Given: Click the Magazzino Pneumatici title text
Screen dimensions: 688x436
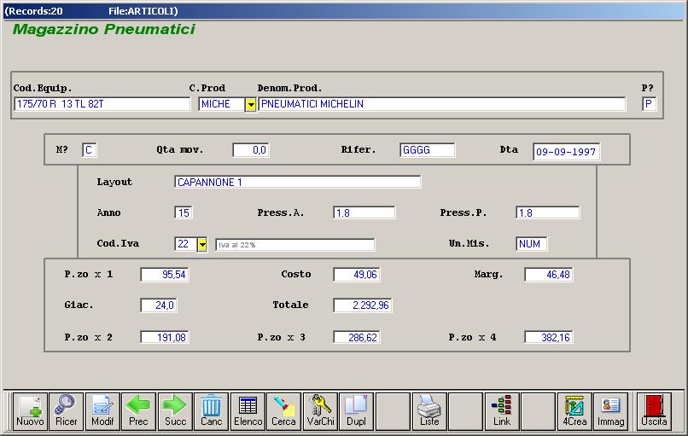Looking at the screenshot, I should 104,29.
